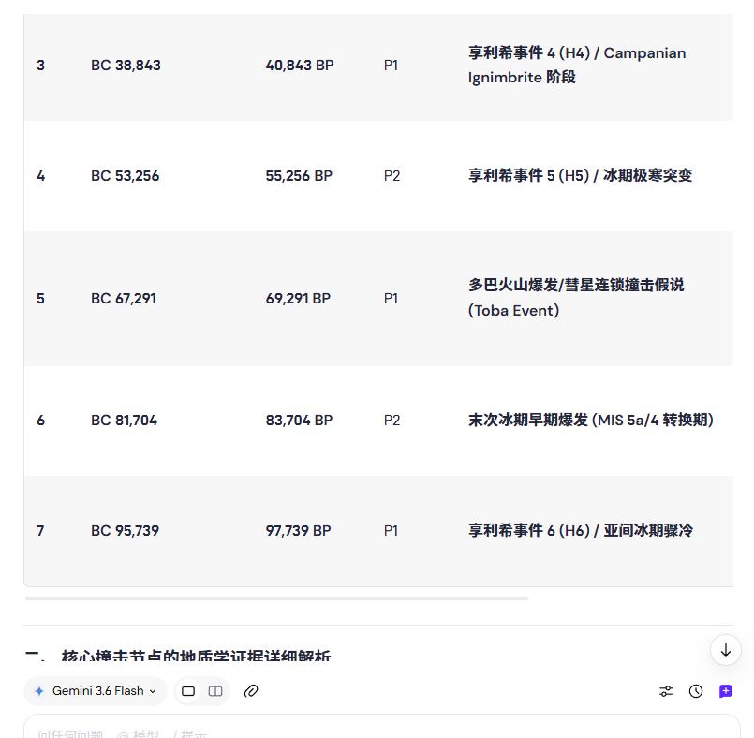
Task: Focus the ask-anything message input field
Action: [382, 729]
